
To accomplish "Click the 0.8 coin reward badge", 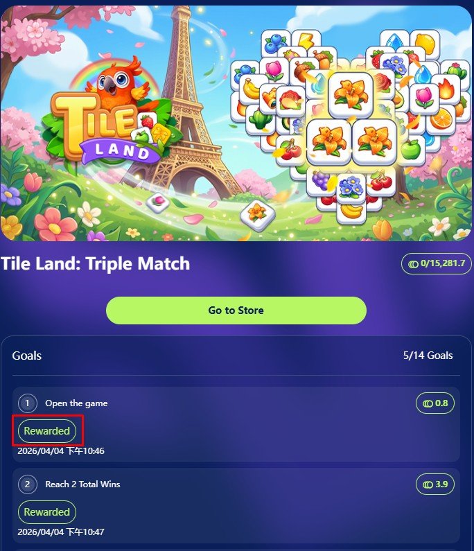I will [435, 403].
